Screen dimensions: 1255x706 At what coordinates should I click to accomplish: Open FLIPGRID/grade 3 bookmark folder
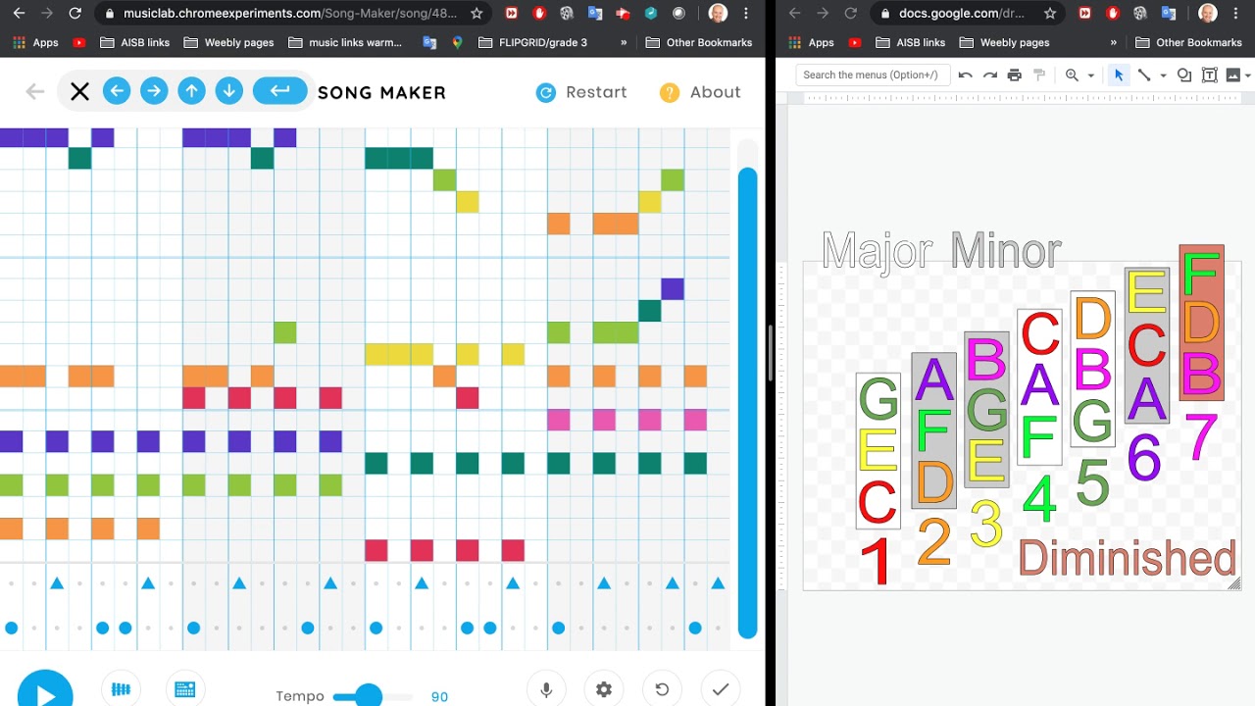point(533,43)
